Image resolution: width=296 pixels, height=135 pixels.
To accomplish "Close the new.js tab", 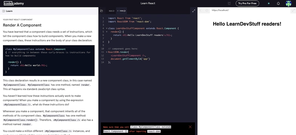I will (x=118, y=11).
